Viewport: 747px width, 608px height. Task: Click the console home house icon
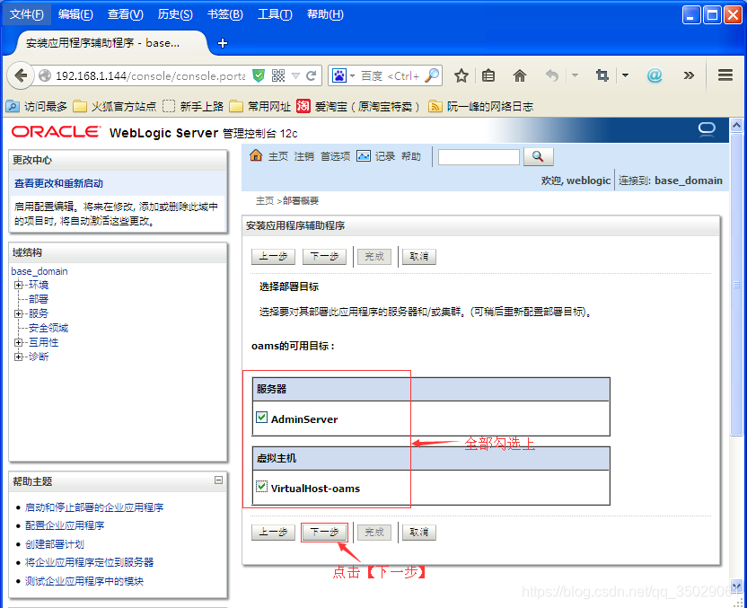click(256, 155)
